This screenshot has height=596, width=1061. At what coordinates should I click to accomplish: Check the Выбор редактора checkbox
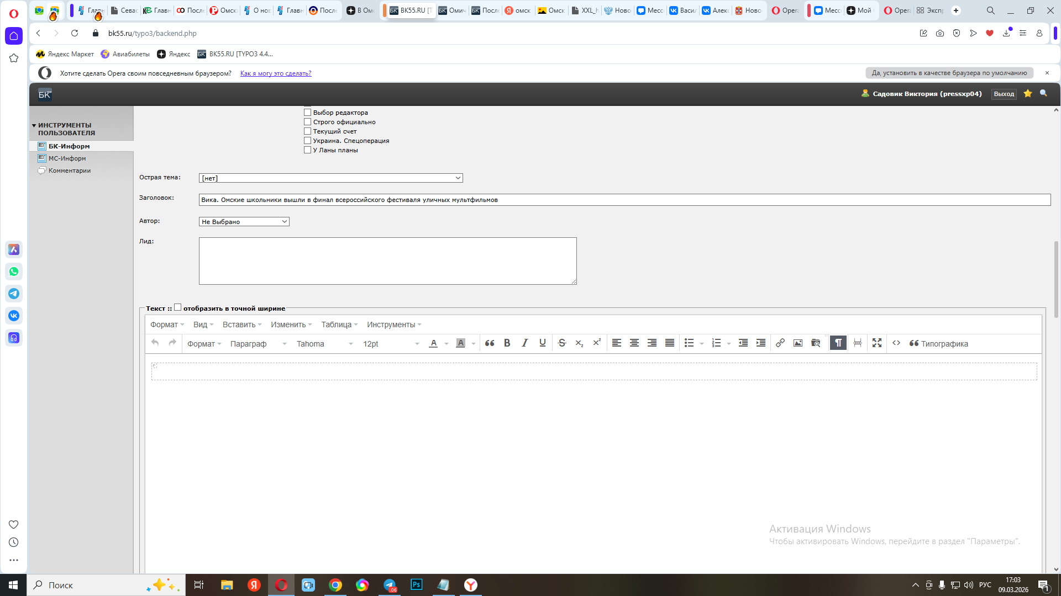pos(308,113)
